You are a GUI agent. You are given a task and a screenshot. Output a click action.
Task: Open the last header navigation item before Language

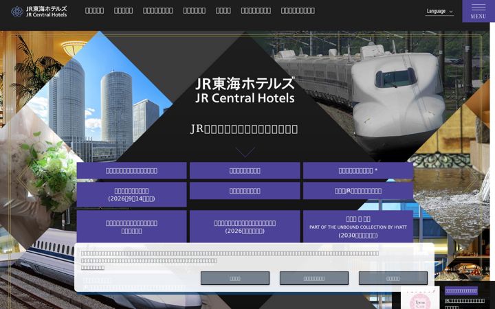click(298, 11)
